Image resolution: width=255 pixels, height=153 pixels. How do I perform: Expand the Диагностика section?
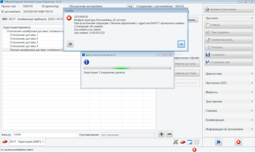252,74
